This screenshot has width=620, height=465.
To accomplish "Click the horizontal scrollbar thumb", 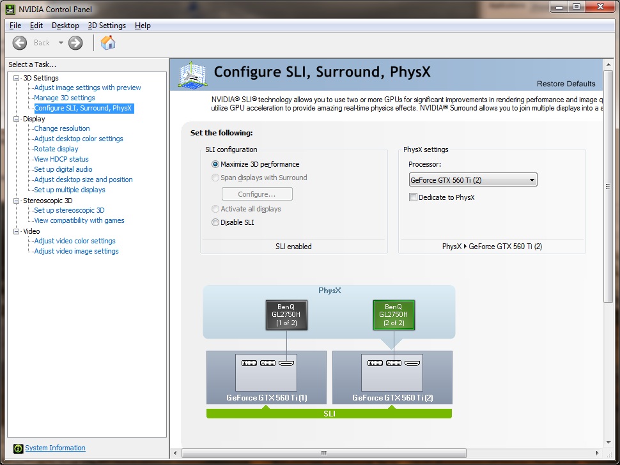I will click(x=324, y=453).
